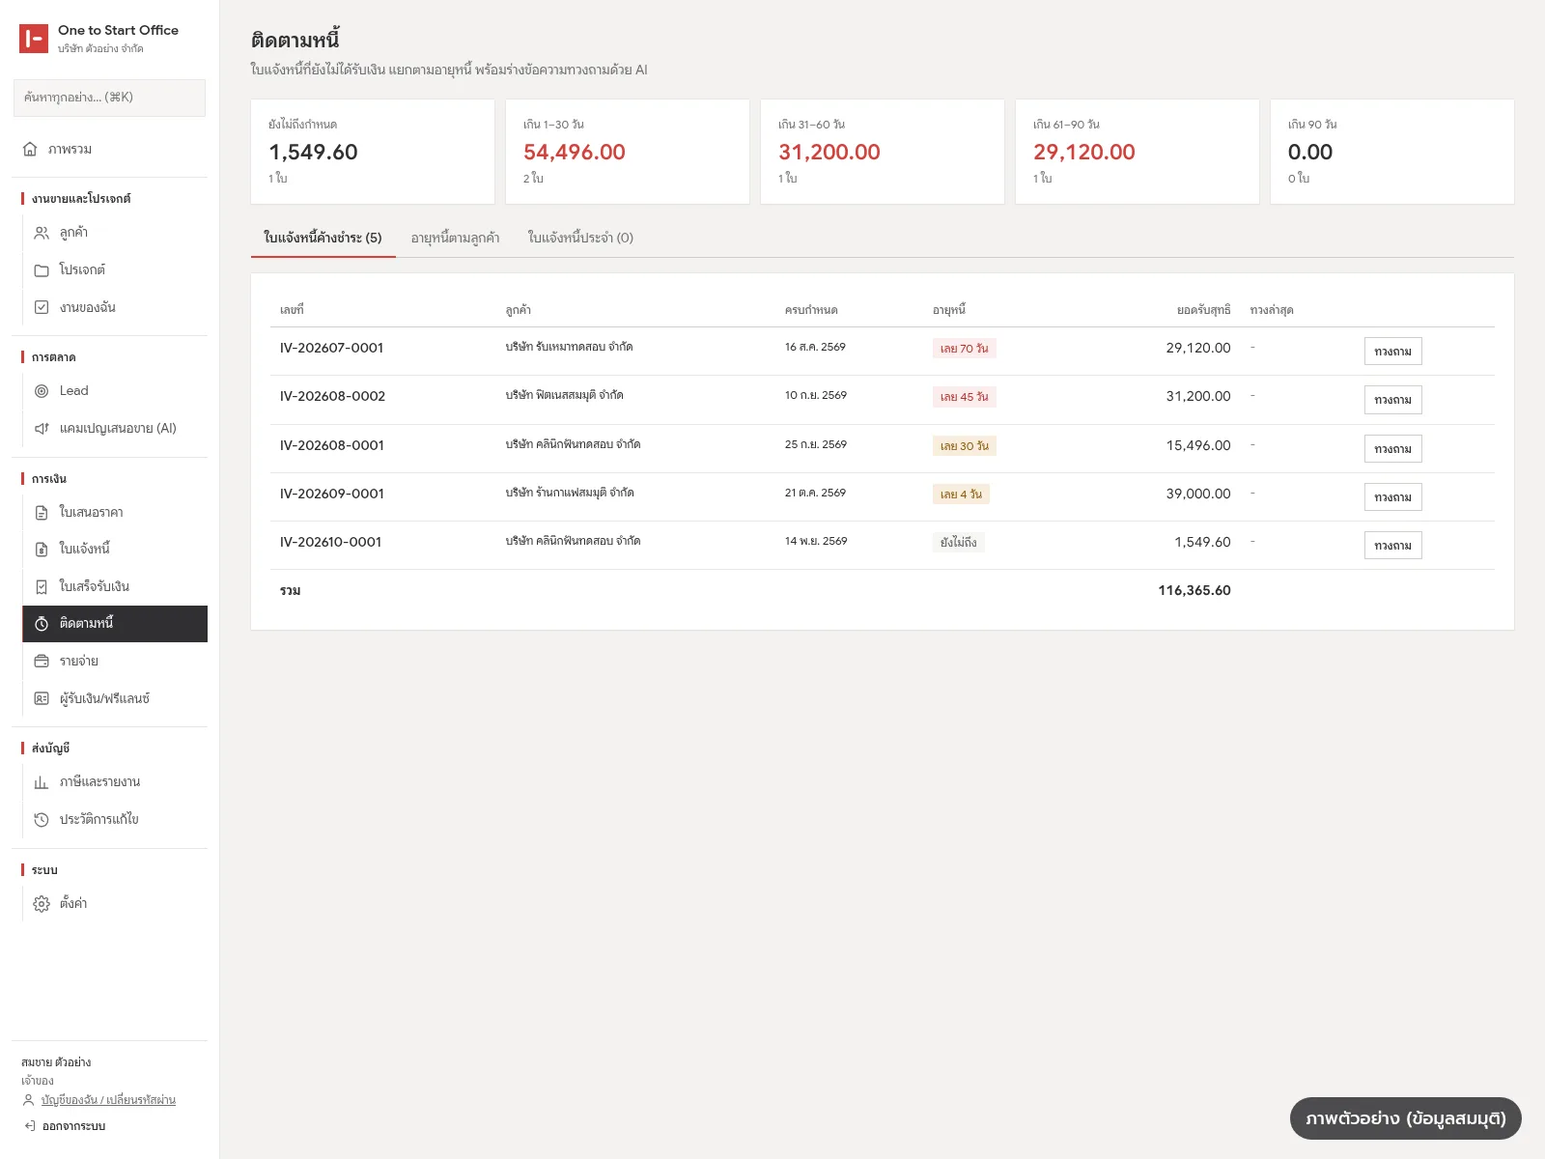1545x1159 pixels.
Task: Click the ยอดรับสุทธิ column header
Action: [1204, 310]
